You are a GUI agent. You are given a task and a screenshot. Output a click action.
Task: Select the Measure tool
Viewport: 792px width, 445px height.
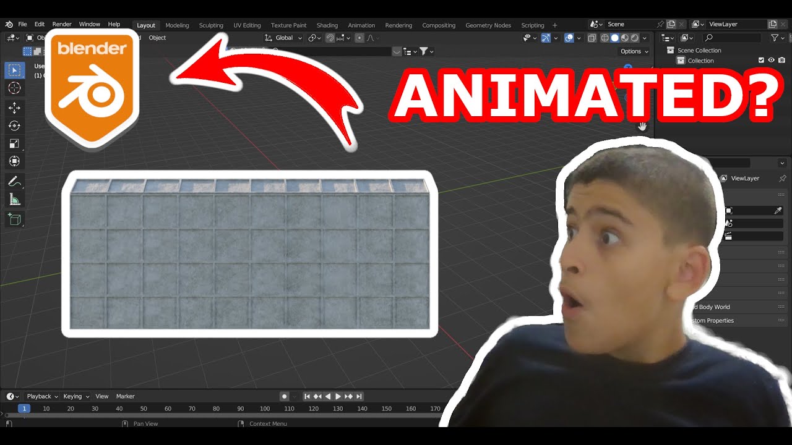point(14,200)
